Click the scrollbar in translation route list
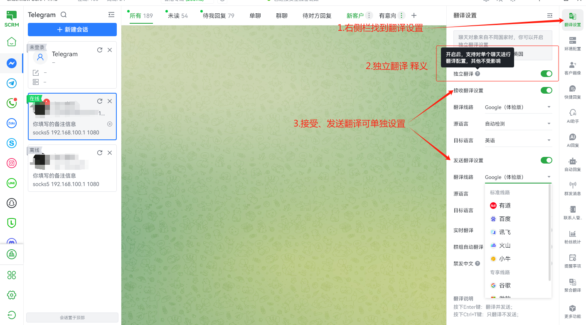 pos(550,233)
